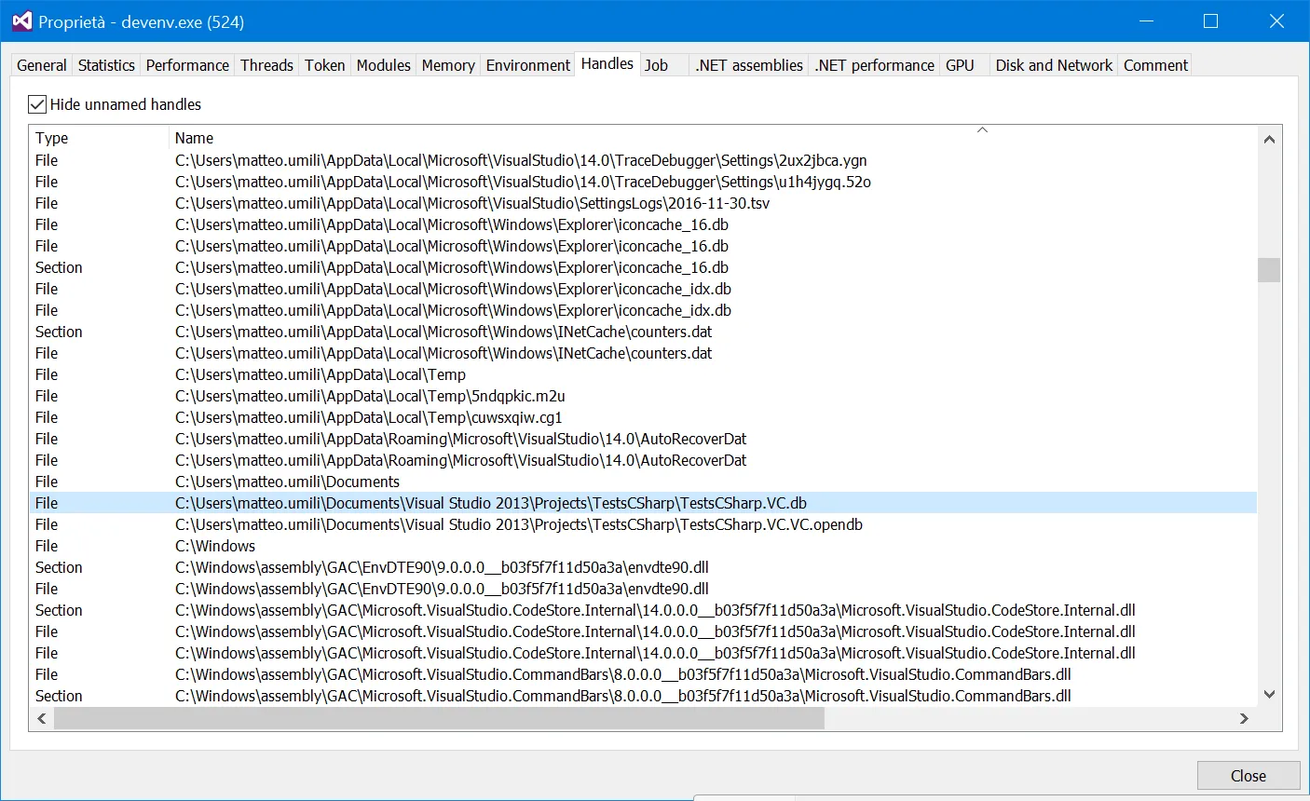Select the 2ux2jbca.ygn file handle row
The height and width of the screenshot is (801, 1310).
643,160
